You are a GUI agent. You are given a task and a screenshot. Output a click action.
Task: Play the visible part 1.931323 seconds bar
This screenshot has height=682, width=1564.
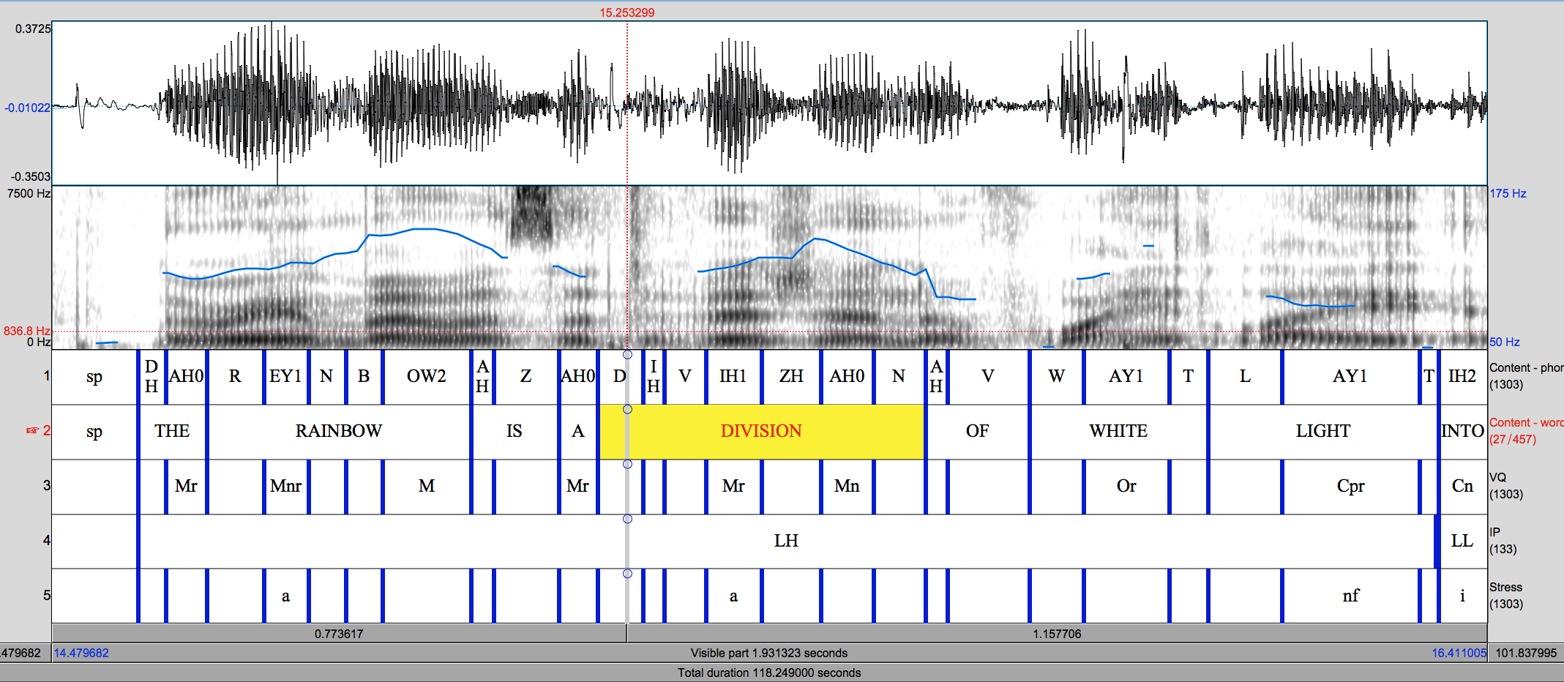pyautogui.click(x=768, y=653)
